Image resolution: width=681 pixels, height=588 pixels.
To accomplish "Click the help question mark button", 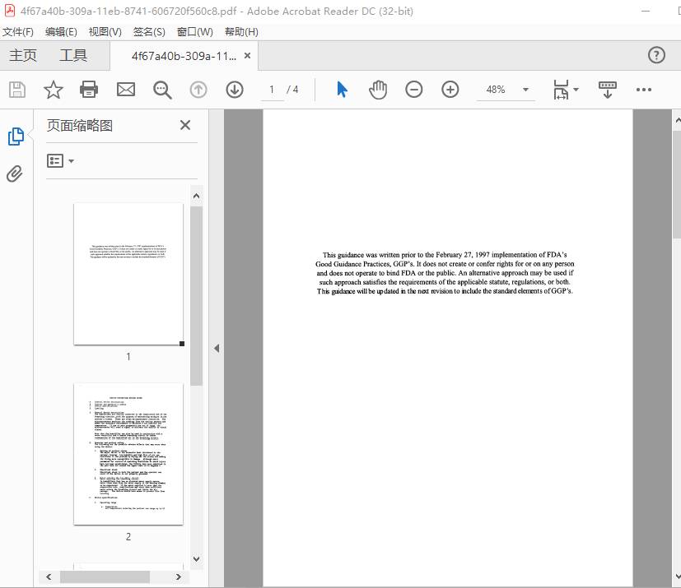I will click(x=656, y=55).
